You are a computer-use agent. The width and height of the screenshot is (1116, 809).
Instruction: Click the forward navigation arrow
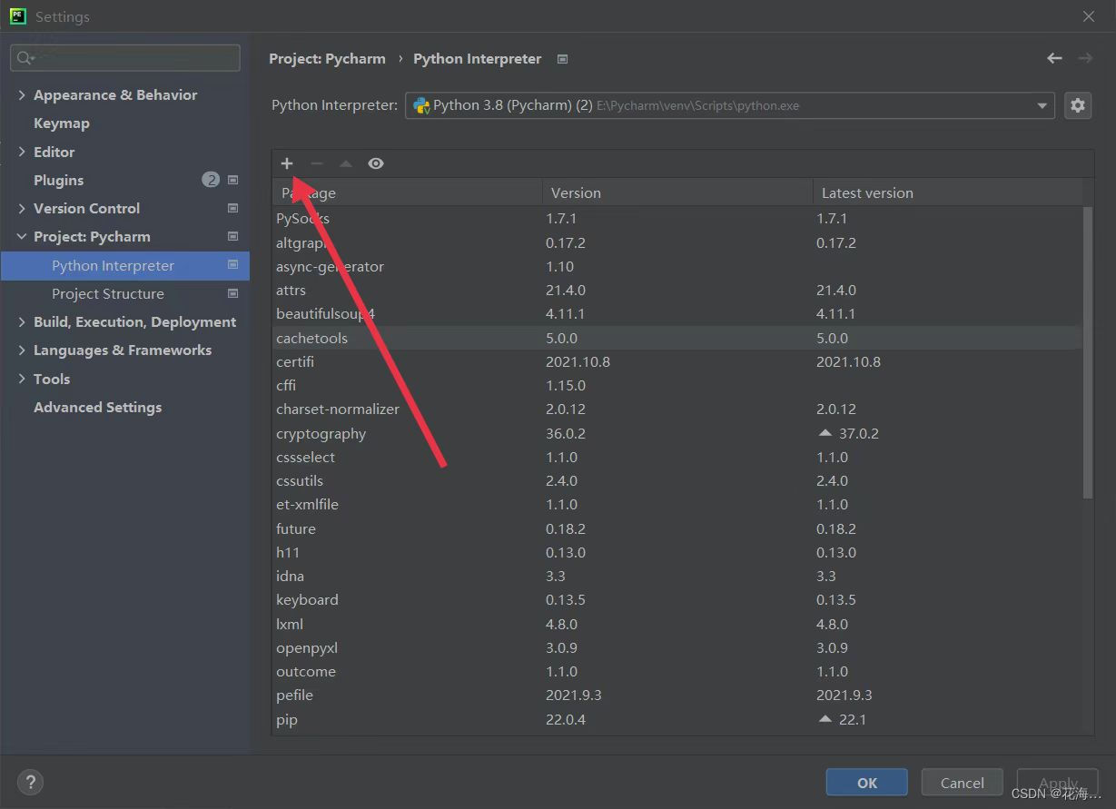1085,58
